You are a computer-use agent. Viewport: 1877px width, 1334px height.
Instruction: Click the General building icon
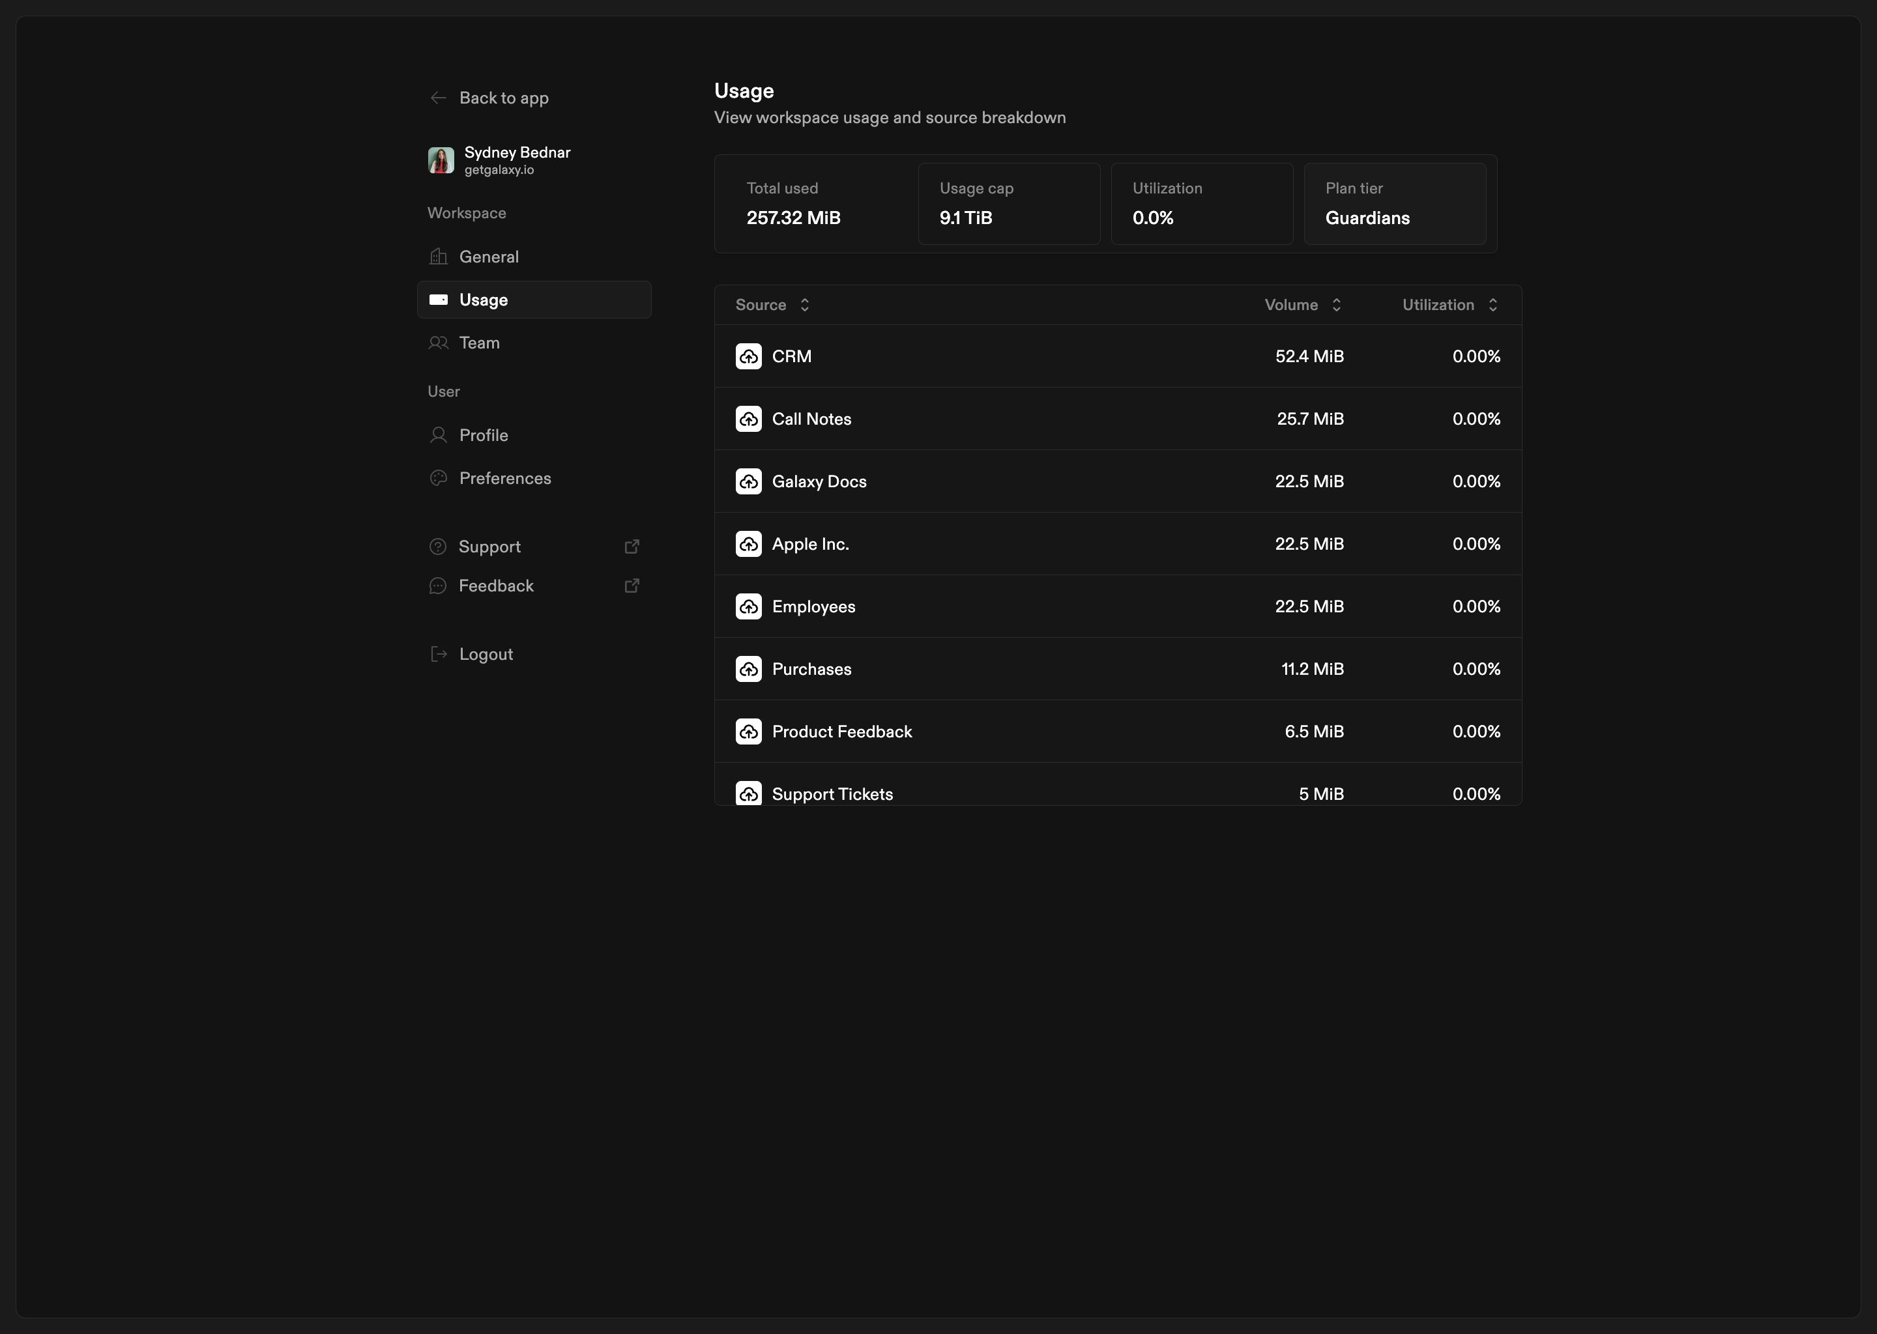438,256
